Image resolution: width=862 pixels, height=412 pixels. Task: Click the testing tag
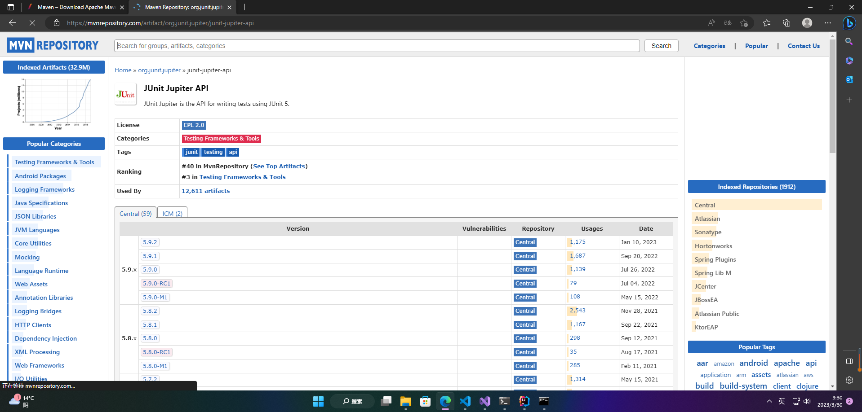[213, 152]
